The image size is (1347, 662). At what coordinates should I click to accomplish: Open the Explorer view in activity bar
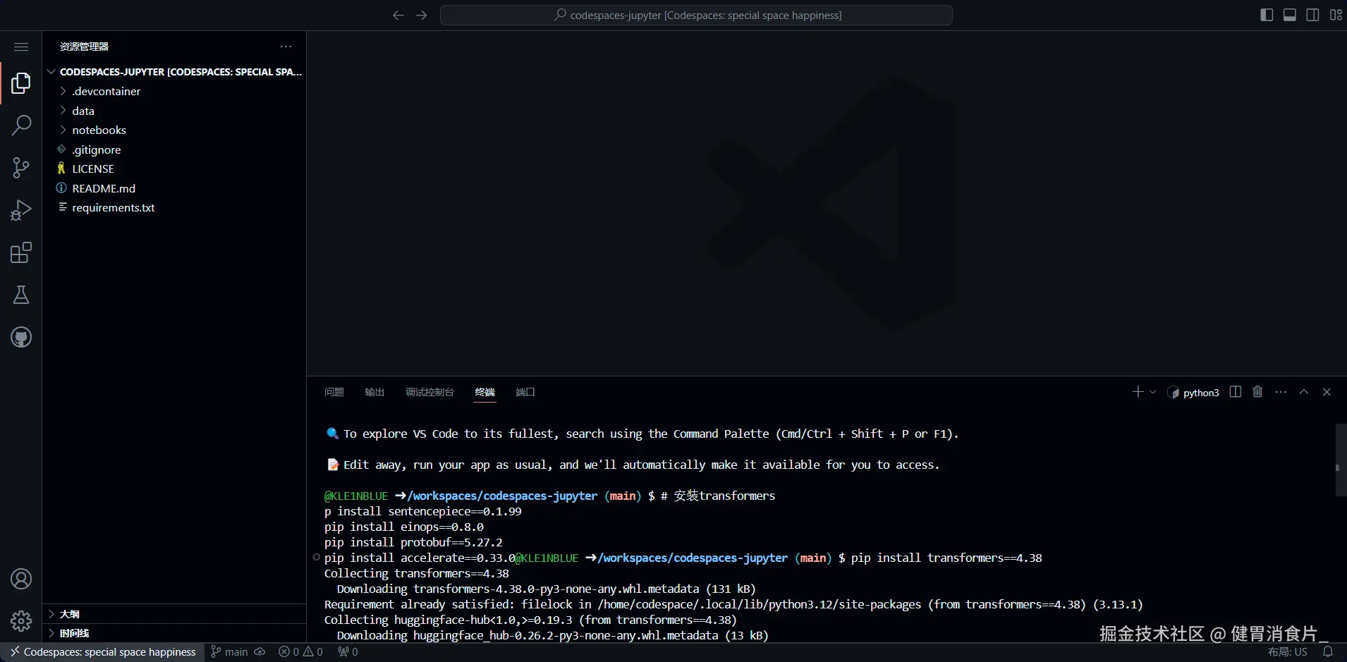pyautogui.click(x=21, y=83)
